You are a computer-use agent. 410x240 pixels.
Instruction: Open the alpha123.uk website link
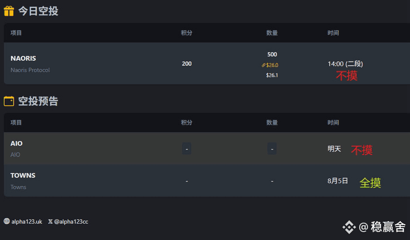27,221
